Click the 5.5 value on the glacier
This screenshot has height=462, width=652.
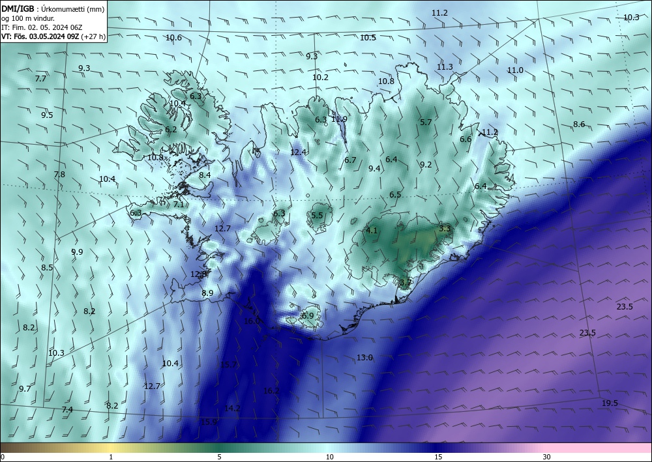(317, 215)
